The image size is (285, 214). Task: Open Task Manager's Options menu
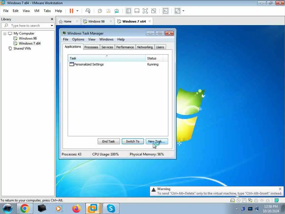click(x=78, y=40)
